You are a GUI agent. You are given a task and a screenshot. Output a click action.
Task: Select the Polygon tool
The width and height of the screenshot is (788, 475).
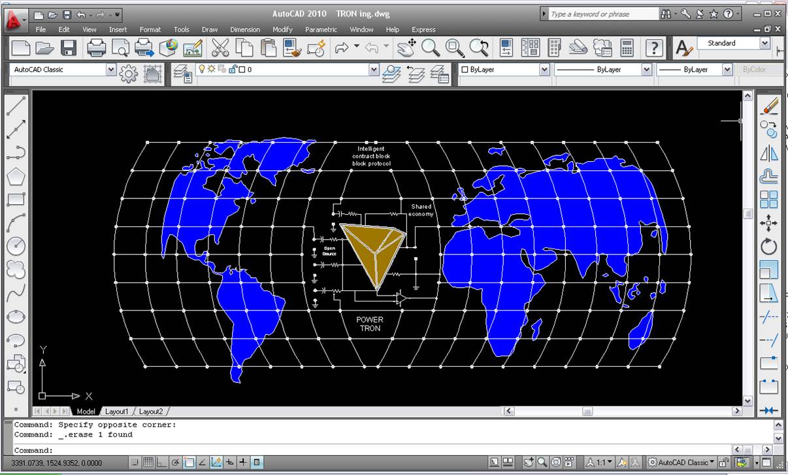pyautogui.click(x=16, y=176)
